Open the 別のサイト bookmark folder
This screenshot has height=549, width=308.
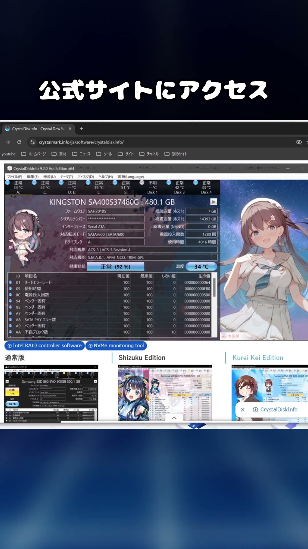tap(176, 154)
